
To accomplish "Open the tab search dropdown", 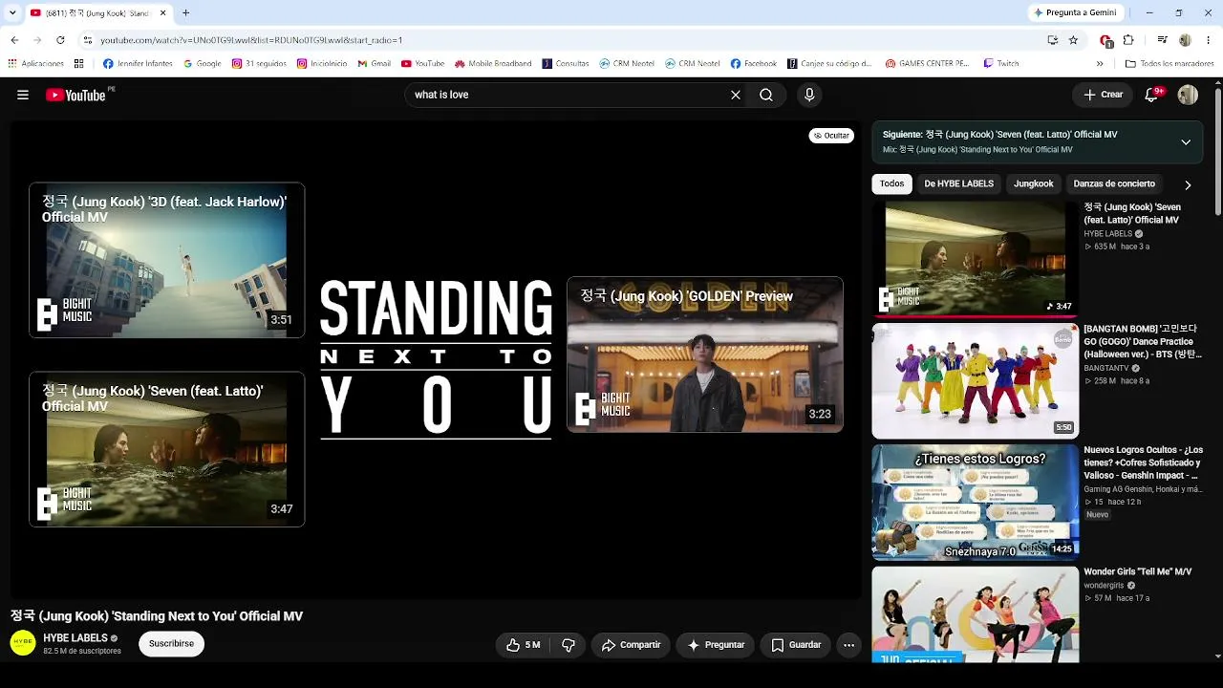I will 12,13.
